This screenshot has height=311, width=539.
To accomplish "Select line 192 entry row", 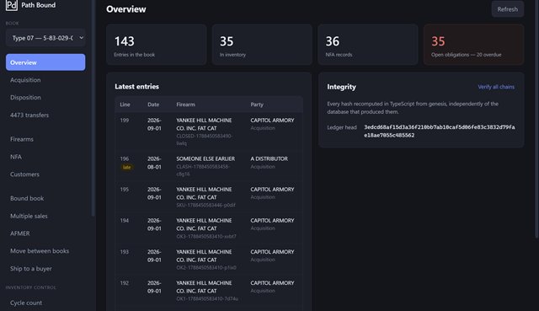I will point(209,291).
